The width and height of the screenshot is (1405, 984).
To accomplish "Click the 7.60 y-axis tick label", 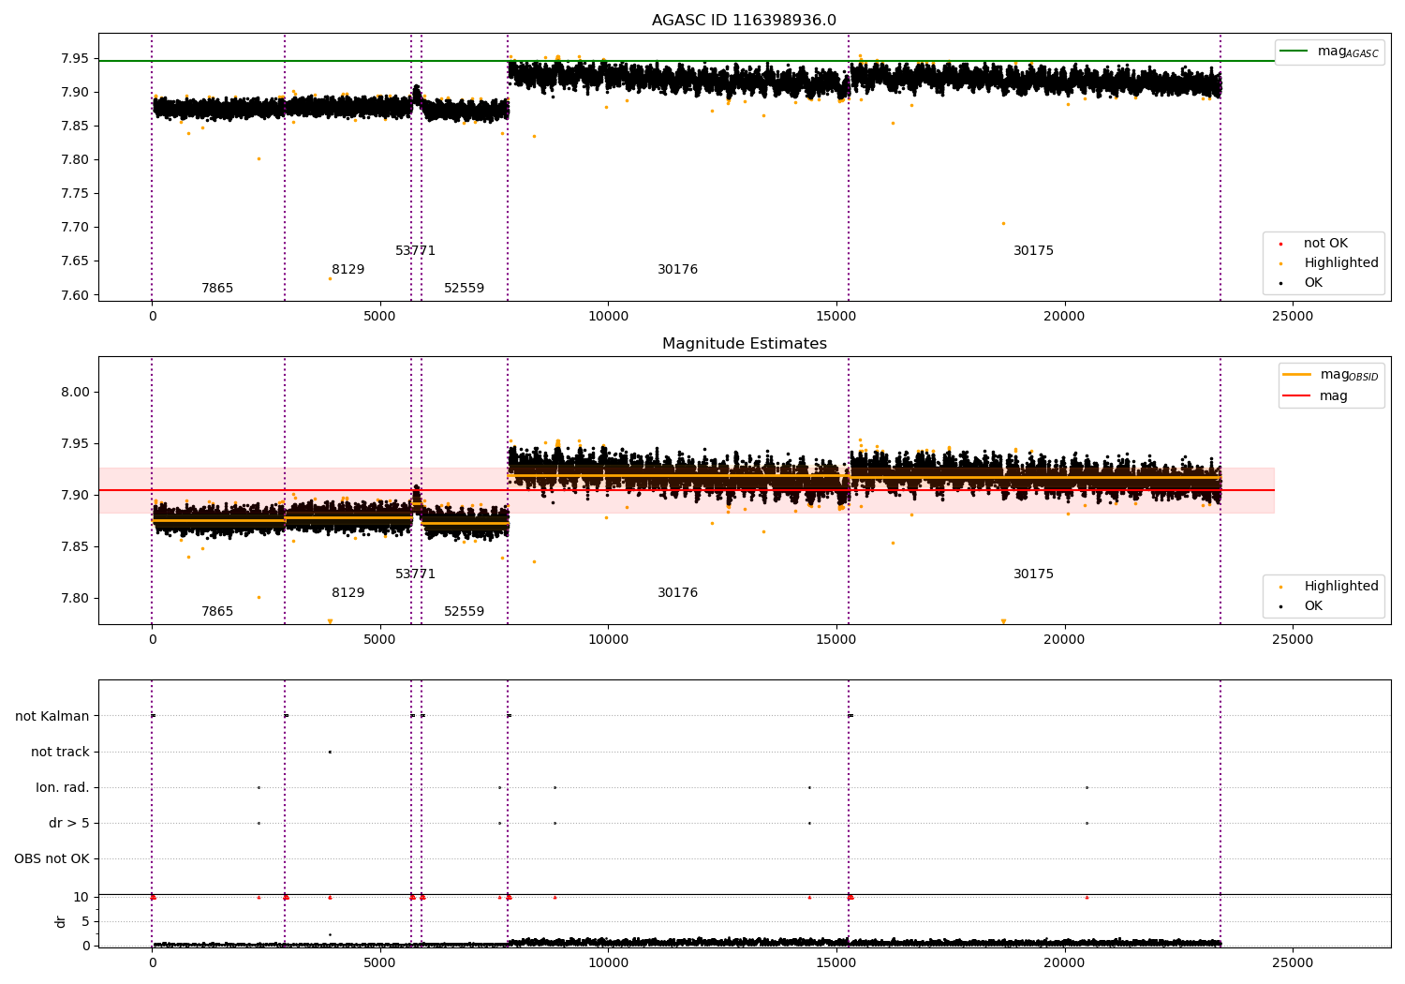I will pyautogui.click(x=75, y=295).
